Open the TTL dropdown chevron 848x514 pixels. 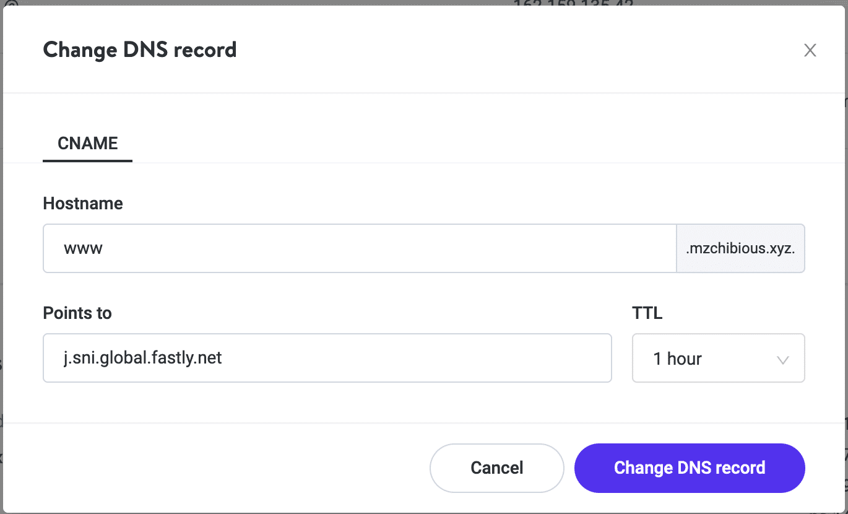point(782,358)
